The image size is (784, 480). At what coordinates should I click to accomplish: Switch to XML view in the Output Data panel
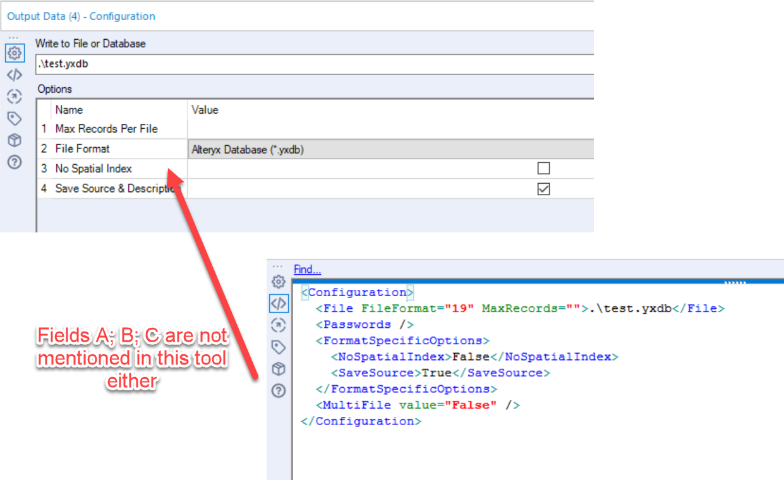pyautogui.click(x=15, y=75)
